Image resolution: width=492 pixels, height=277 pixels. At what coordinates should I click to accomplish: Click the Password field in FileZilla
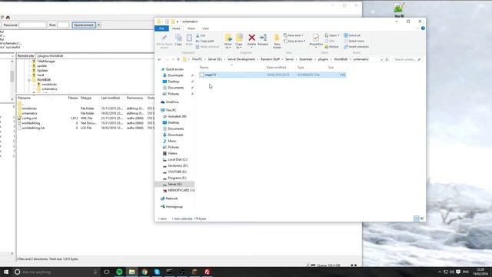[32, 25]
